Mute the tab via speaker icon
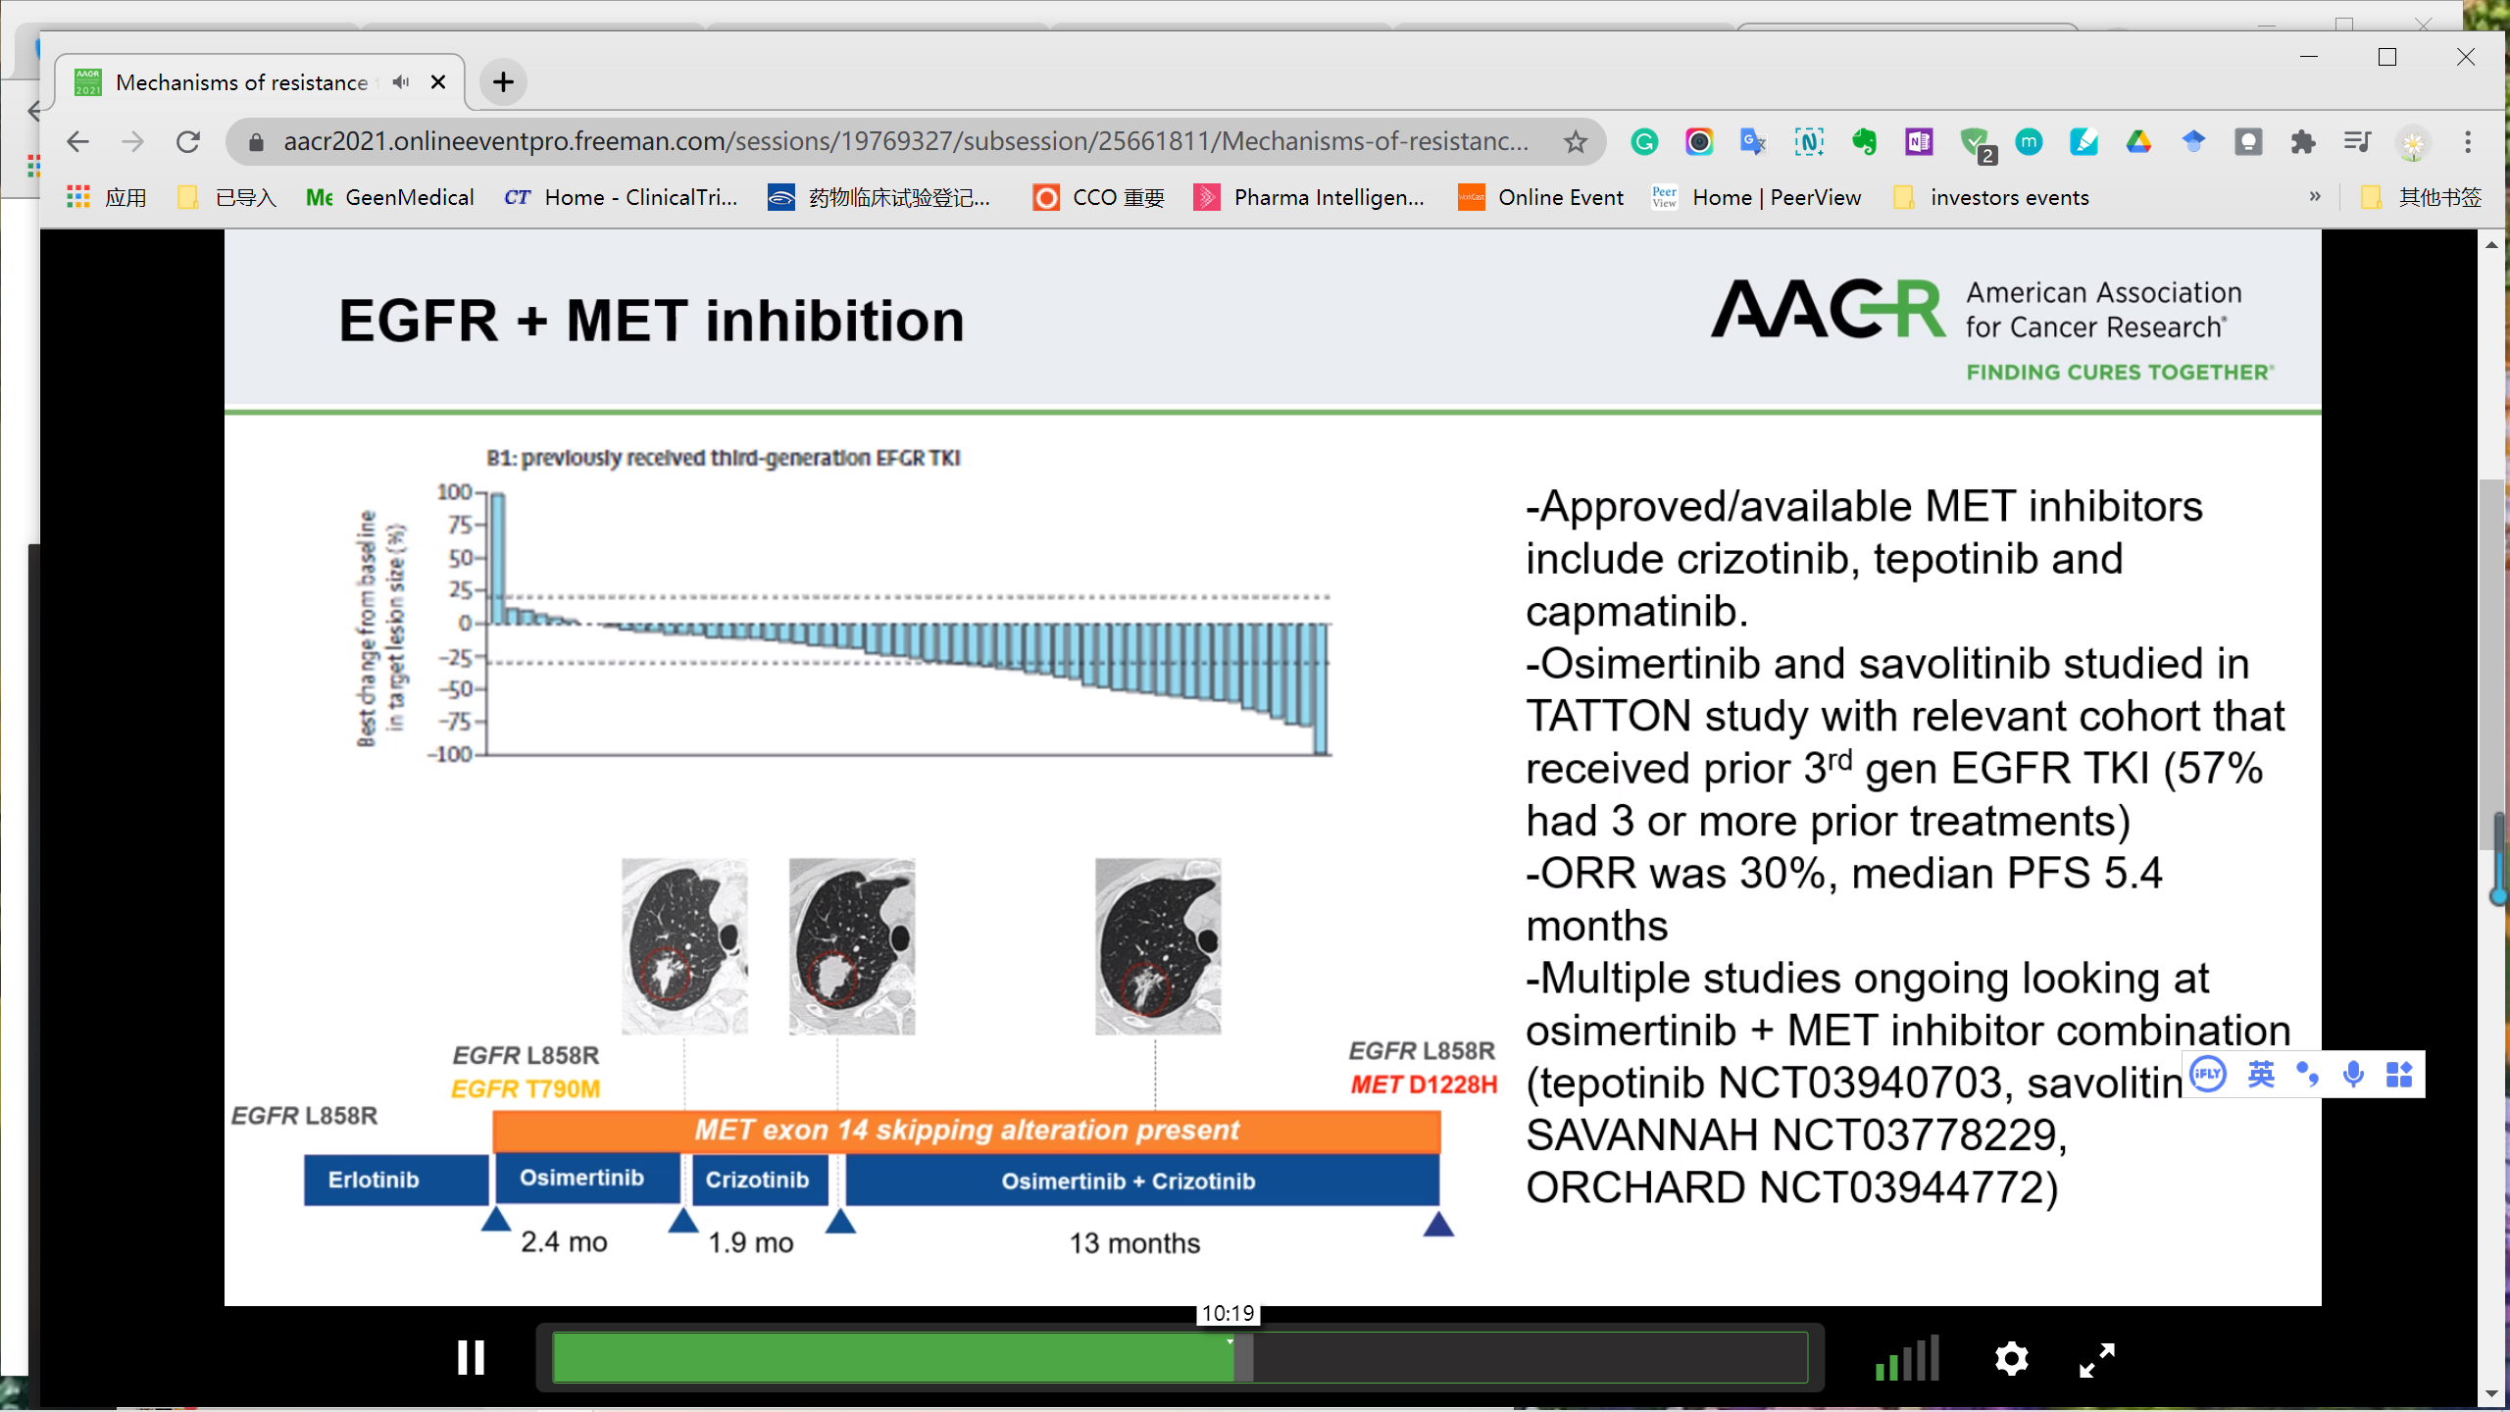 pyautogui.click(x=400, y=82)
